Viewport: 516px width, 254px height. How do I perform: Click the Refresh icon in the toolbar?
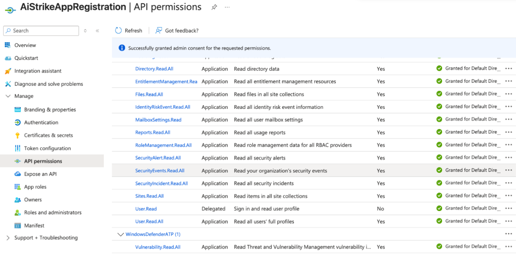[x=118, y=31]
